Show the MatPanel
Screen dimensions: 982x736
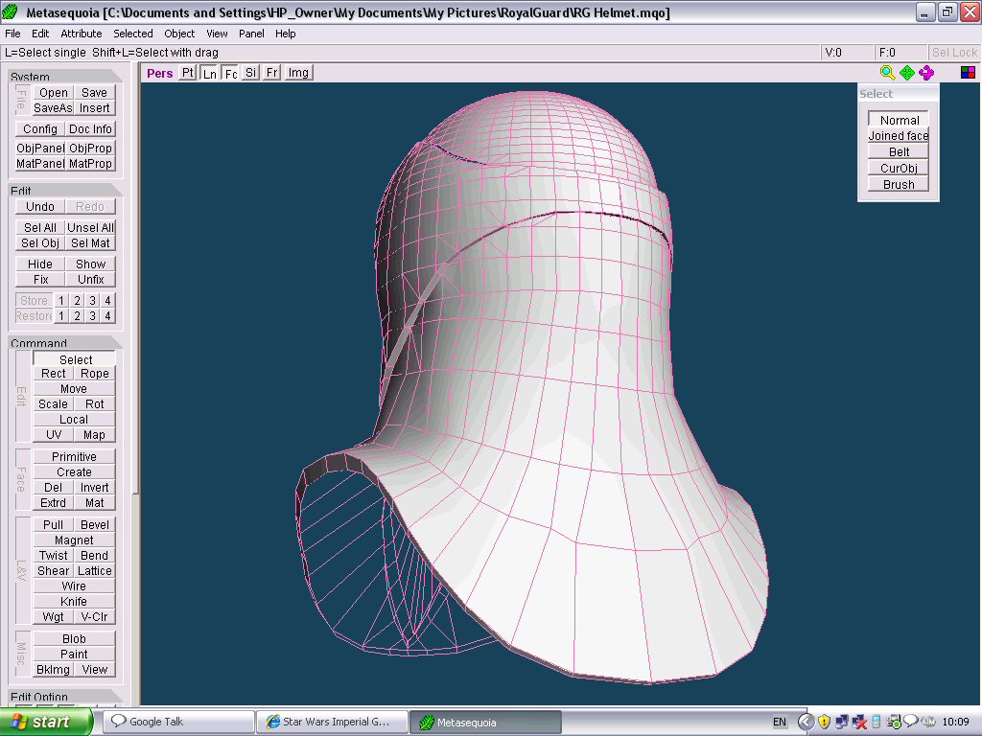(40, 164)
